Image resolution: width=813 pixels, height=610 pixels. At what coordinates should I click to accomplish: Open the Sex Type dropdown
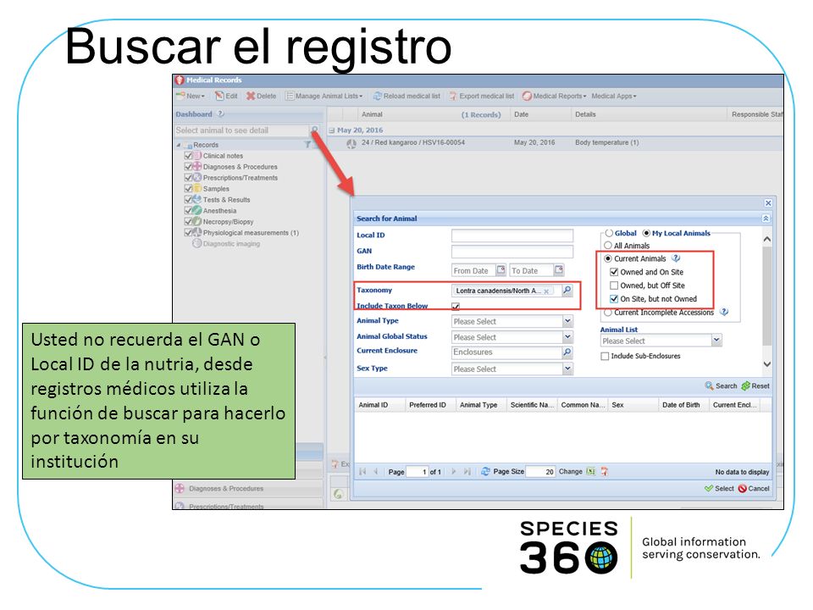tap(567, 369)
